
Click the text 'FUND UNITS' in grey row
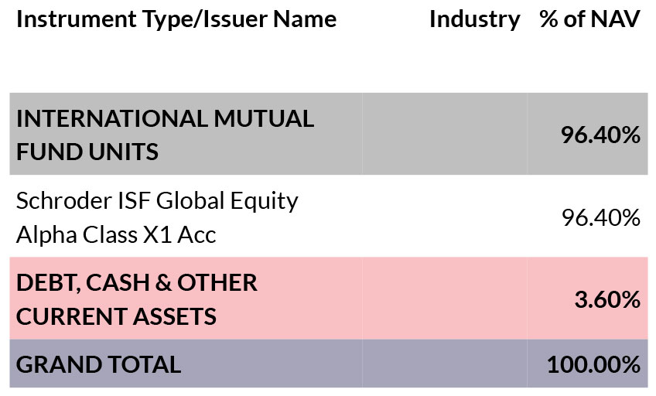pos(87,152)
